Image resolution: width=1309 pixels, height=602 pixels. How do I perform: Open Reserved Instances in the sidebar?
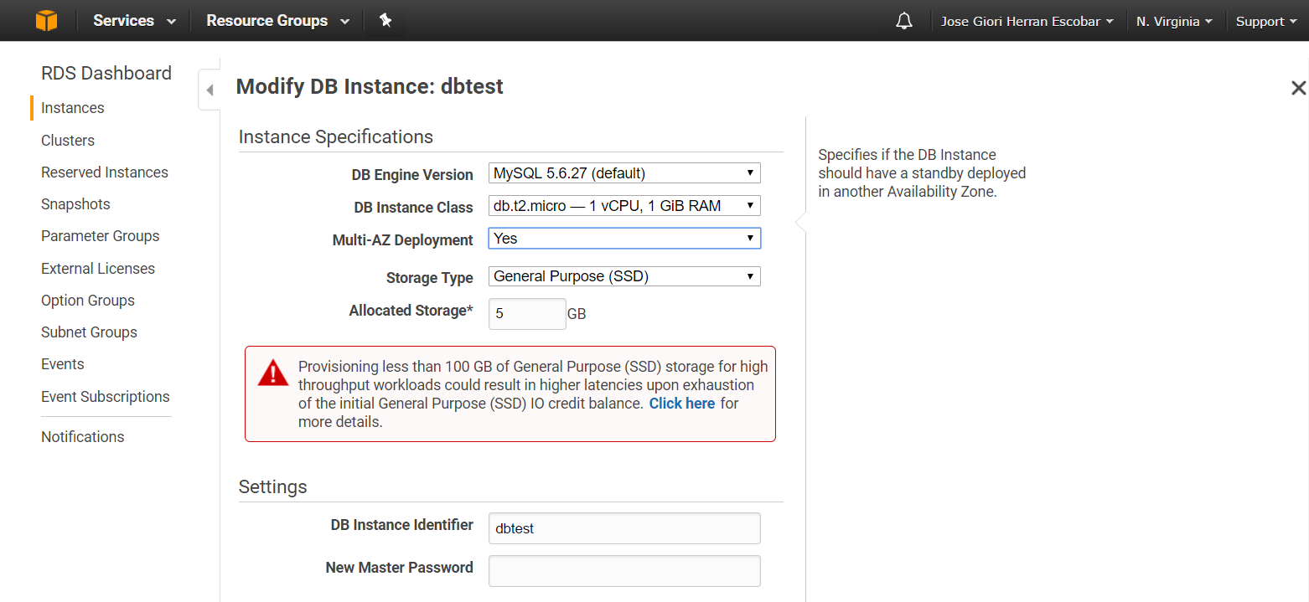105,172
